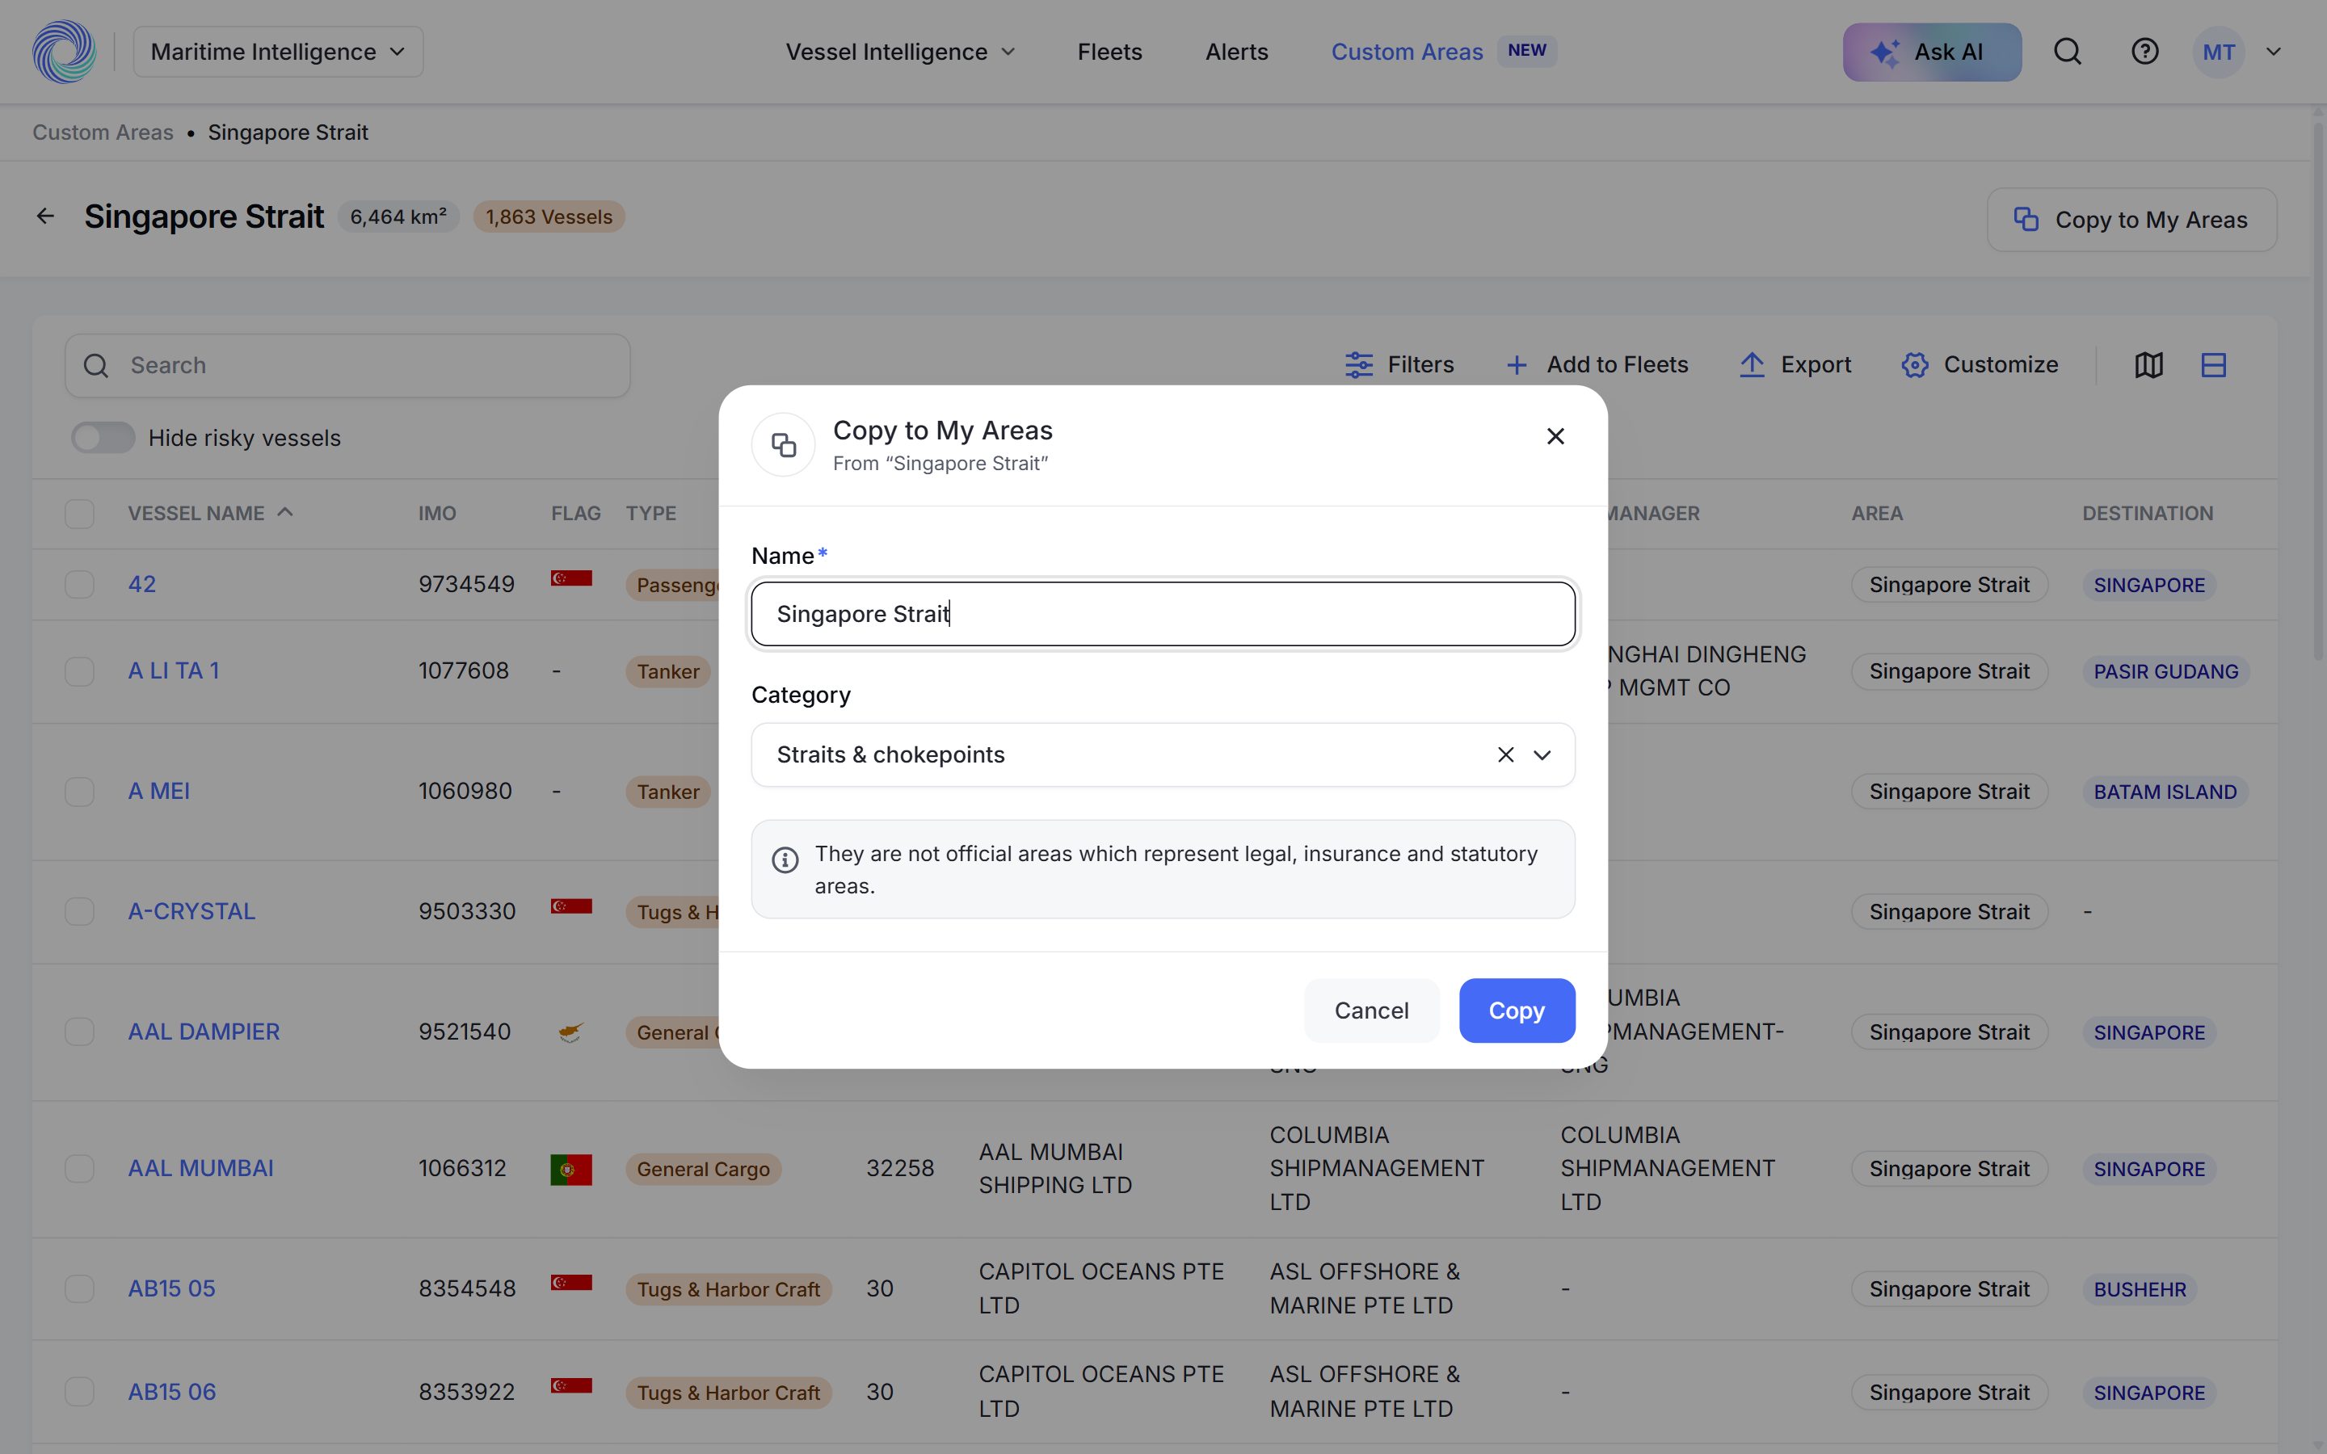
Task: Clear the Straits & chokepoints category selection
Action: click(1506, 755)
